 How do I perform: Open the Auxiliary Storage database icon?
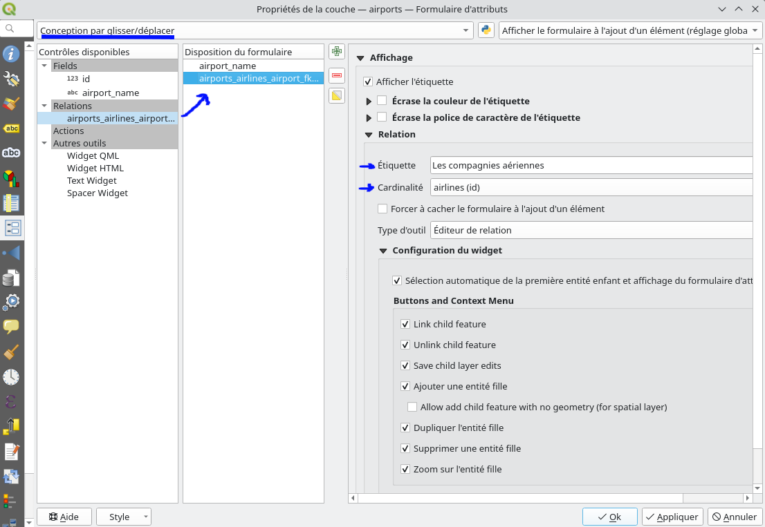[11, 278]
